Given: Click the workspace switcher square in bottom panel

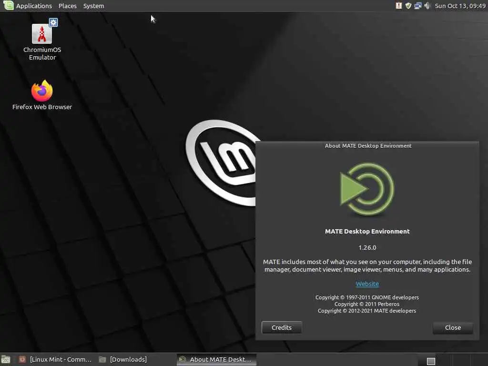Looking at the screenshot, I should tap(431, 361).
